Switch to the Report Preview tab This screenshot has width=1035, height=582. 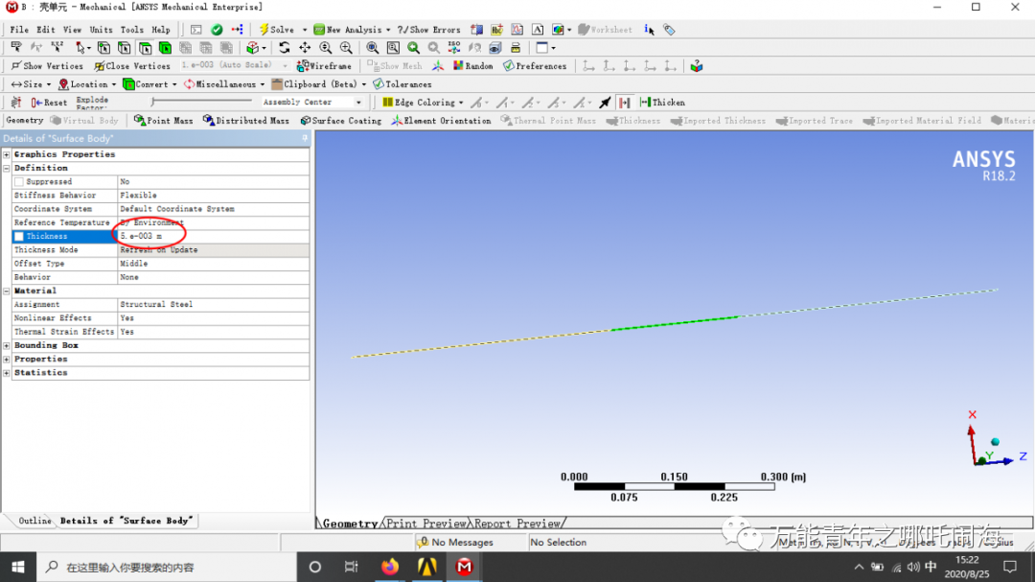pyautogui.click(x=517, y=524)
